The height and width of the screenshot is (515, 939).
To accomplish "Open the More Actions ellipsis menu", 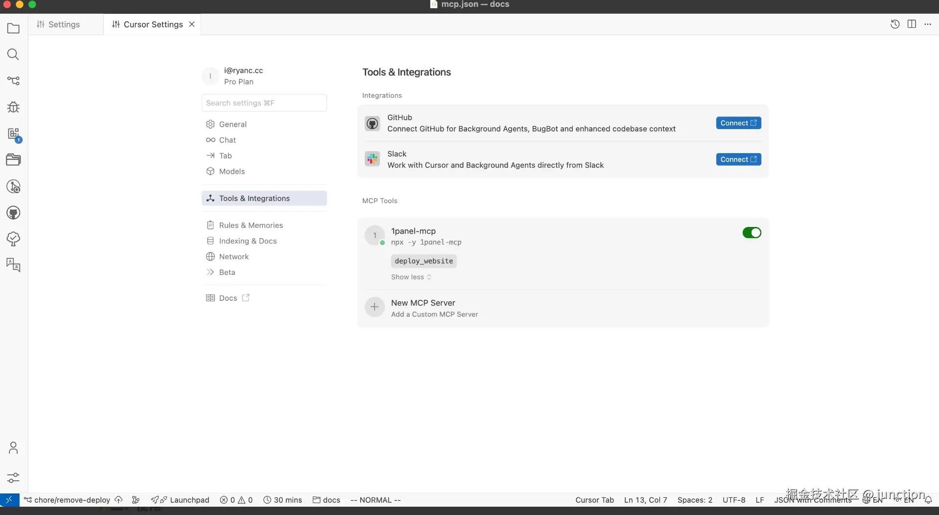I will pos(928,24).
